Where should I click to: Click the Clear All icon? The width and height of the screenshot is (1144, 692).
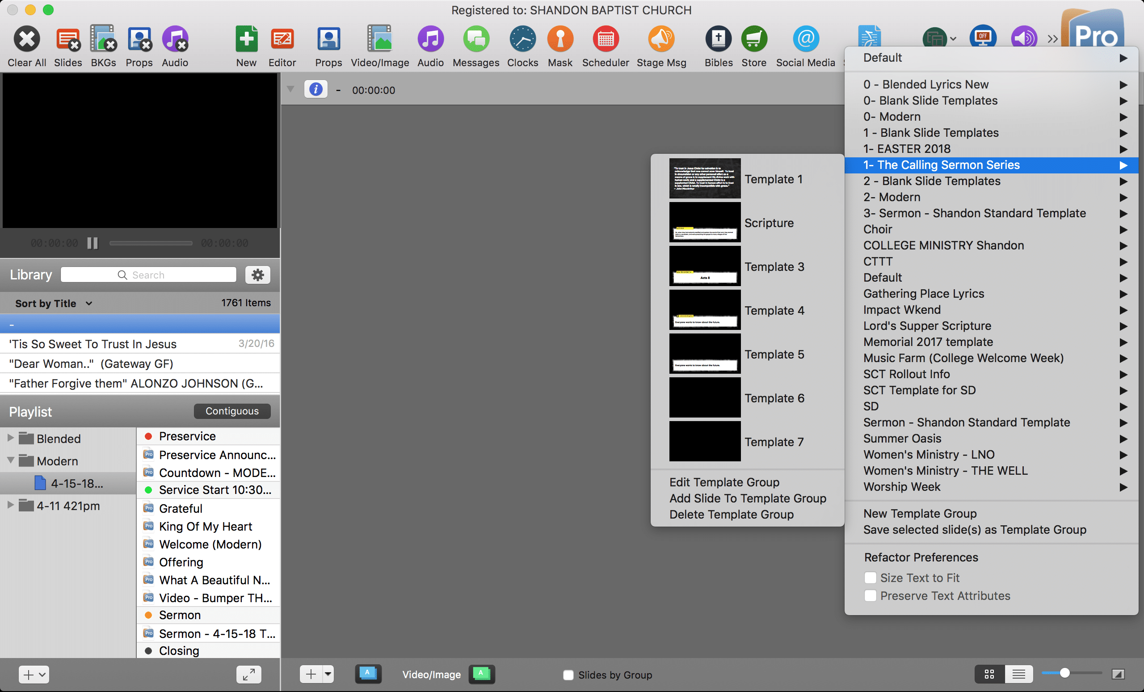tap(26, 38)
